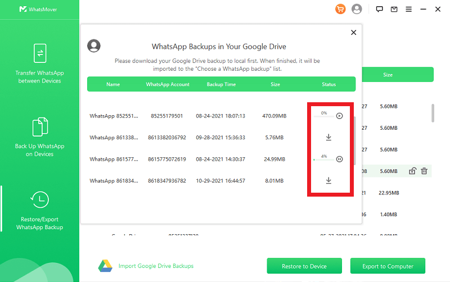Pause the download at 4% progress
The width and height of the screenshot is (450, 282).
339,160
